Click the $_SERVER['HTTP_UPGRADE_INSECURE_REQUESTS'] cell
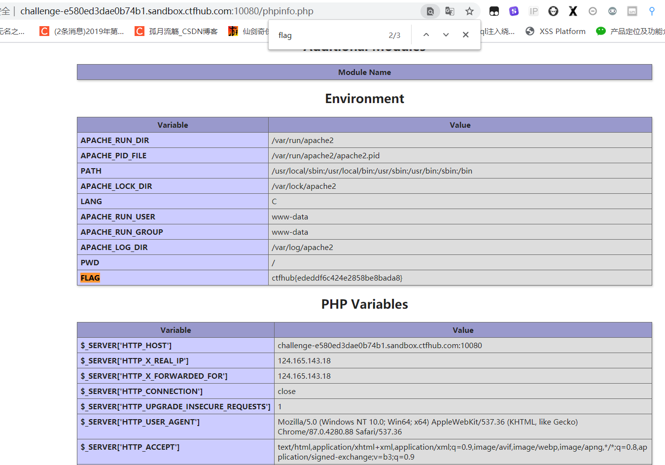The image size is (665, 465). [x=175, y=406]
